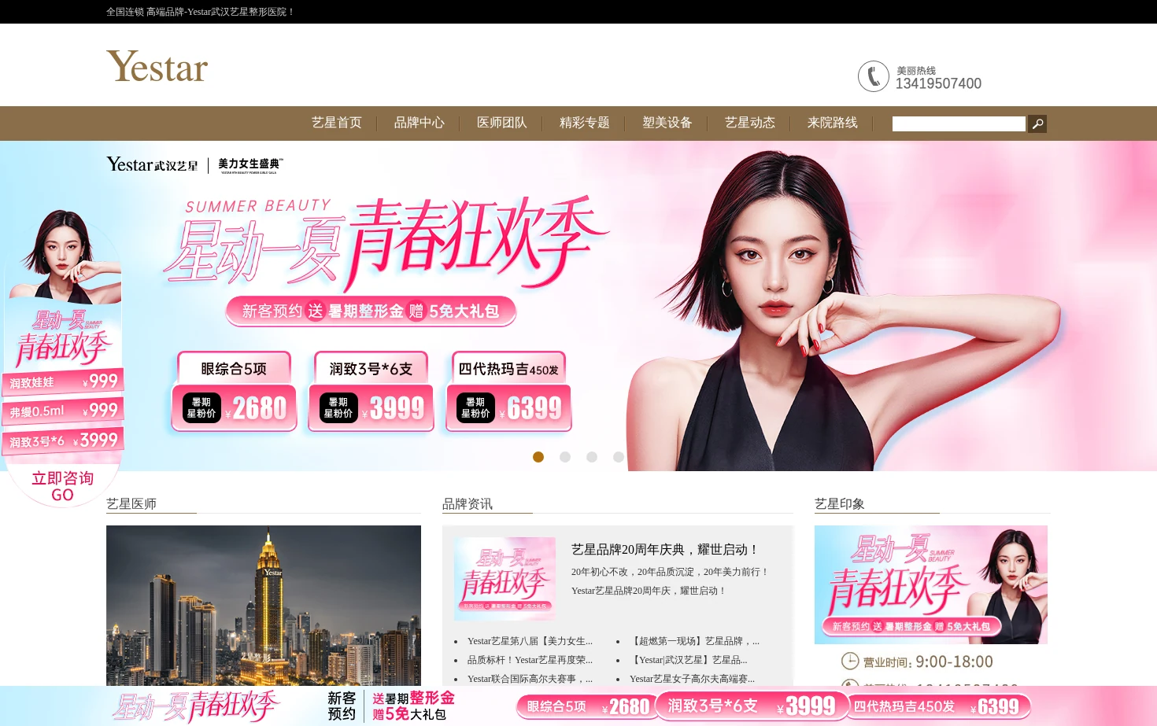Image resolution: width=1157 pixels, height=726 pixels.
Task: Click the 新客预约 送暑期整形金 banner pill
Action: [371, 311]
